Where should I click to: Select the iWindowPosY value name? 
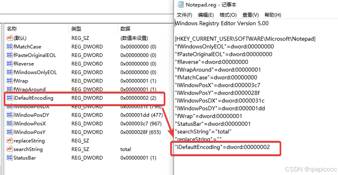[x=30, y=132]
